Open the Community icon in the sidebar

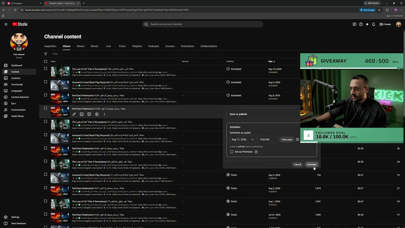pyautogui.click(x=6, y=85)
